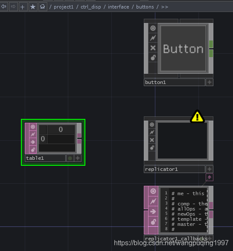The image size is (233, 251).
Task: Toggle arrow flag on replicator1_callbacks
Action: pyautogui.click(x=153, y=212)
